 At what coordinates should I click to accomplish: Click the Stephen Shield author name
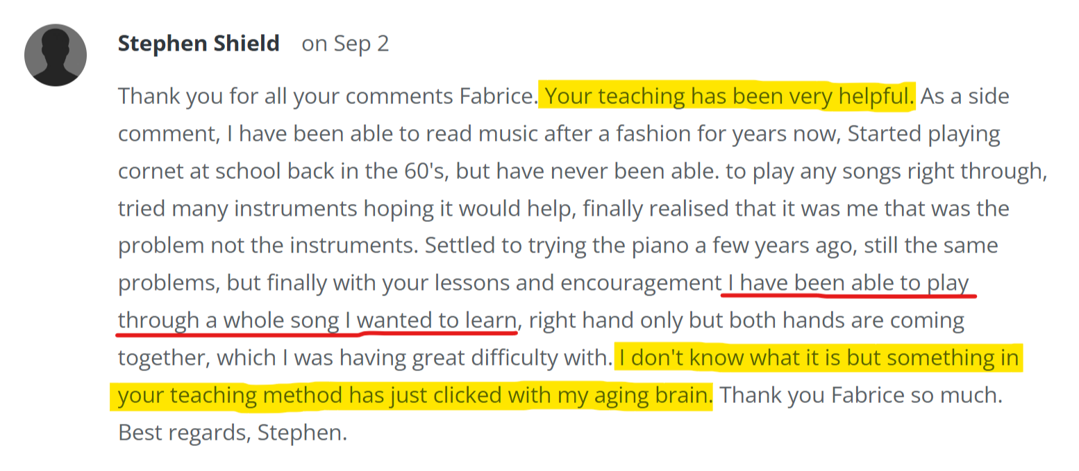[x=199, y=44]
